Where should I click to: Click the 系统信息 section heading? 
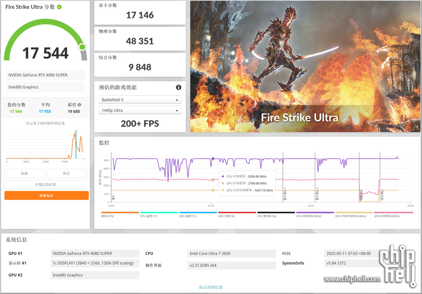coord(16,240)
